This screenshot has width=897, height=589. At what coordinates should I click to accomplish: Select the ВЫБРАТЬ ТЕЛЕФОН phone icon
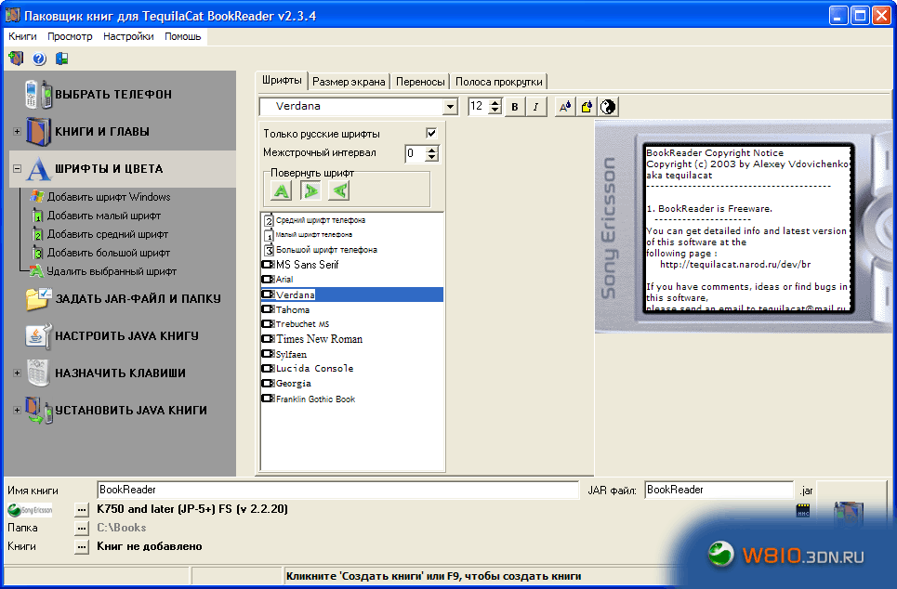coord(39,95)
